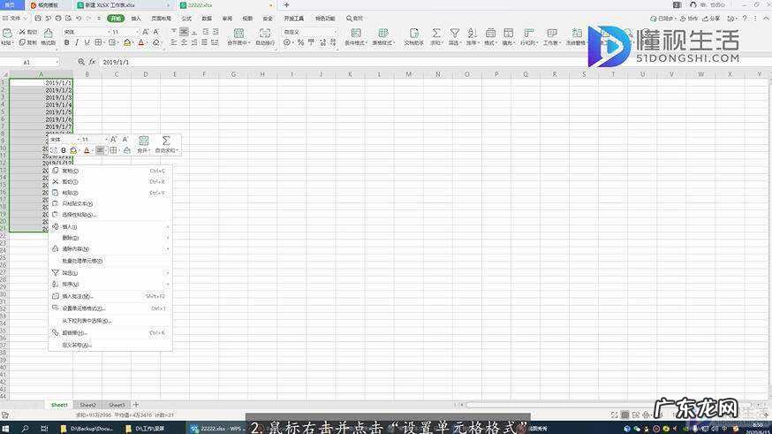Click the formula bar showing 2019/1/1
The width and height of the screenshot is (772, 434).
434,62
